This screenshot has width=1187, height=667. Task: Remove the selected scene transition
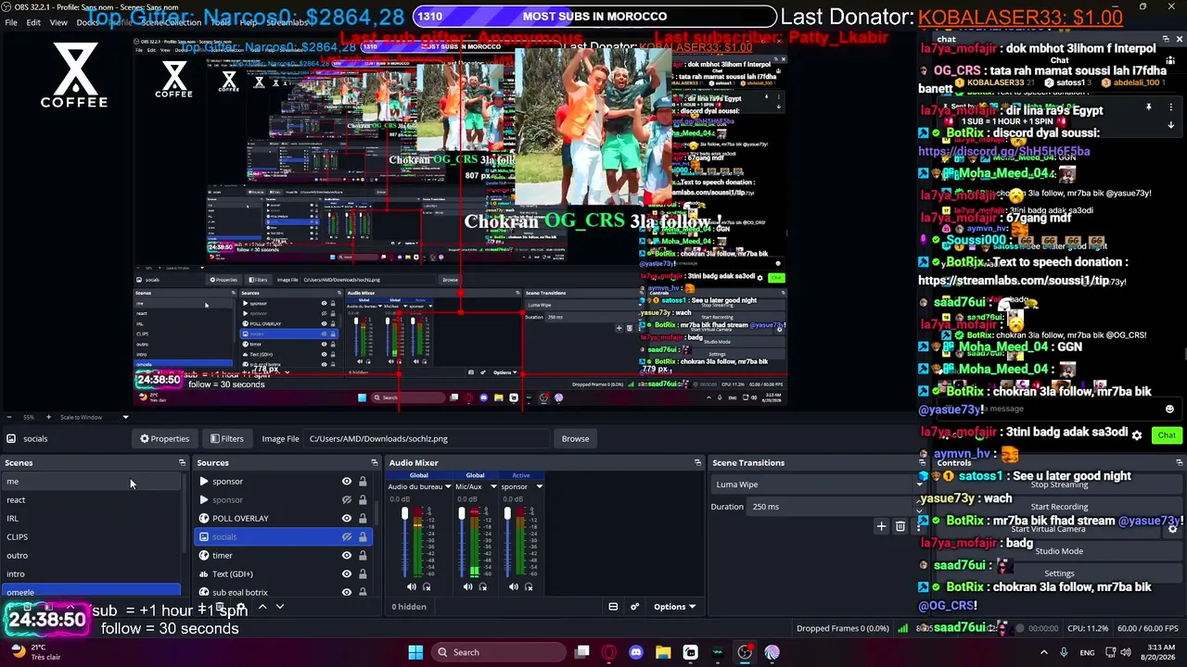pyautogui.click(x=900, y=526)
